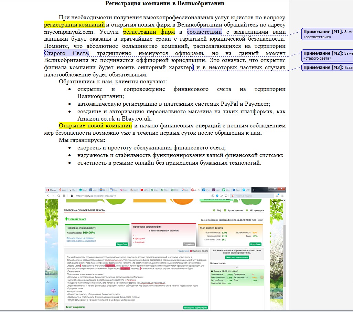The height and width of the screenshot is (312, 353).
Task: Click the heading «Регистрация компании в Великобритании»
Action: coord(165,3)
